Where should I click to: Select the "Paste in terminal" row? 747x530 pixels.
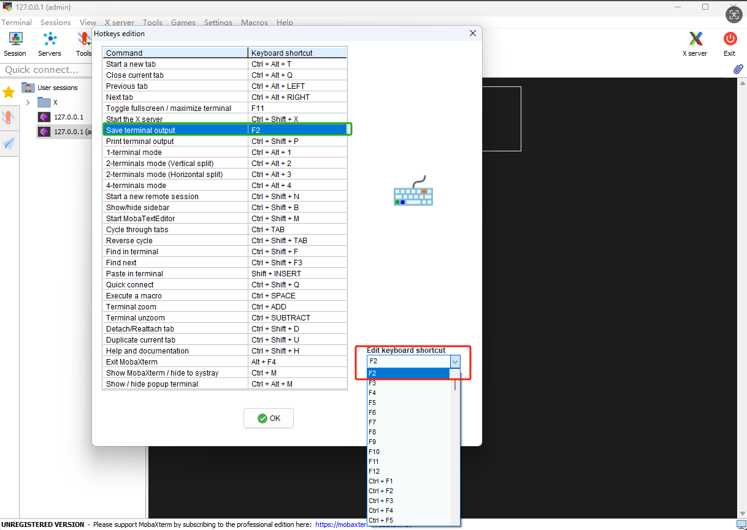coord(224,273)
